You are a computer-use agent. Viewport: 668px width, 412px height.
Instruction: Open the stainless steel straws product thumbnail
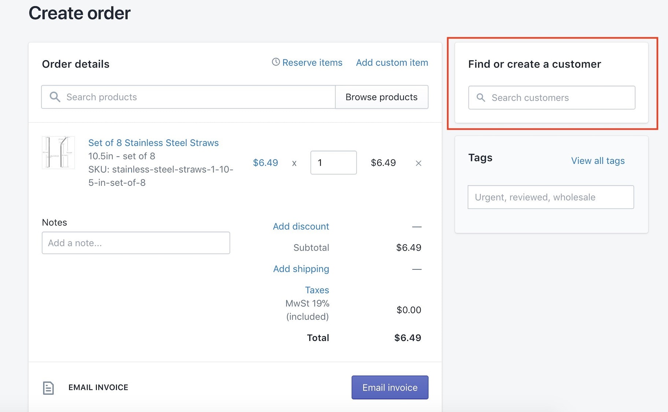[x=58, y=152]
